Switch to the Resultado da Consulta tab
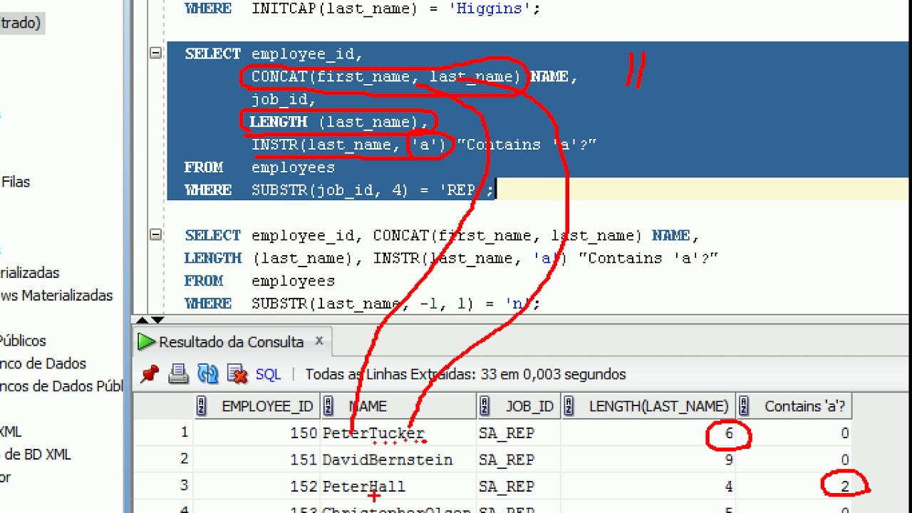This screenshot has width=912, height=513. tap(231, 342)
